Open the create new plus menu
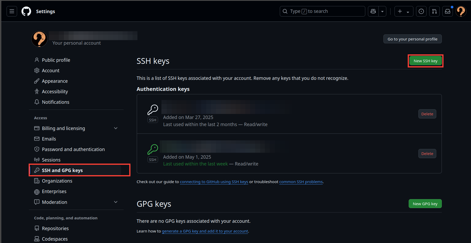This screenshot has width=471, height=243. 404,11
